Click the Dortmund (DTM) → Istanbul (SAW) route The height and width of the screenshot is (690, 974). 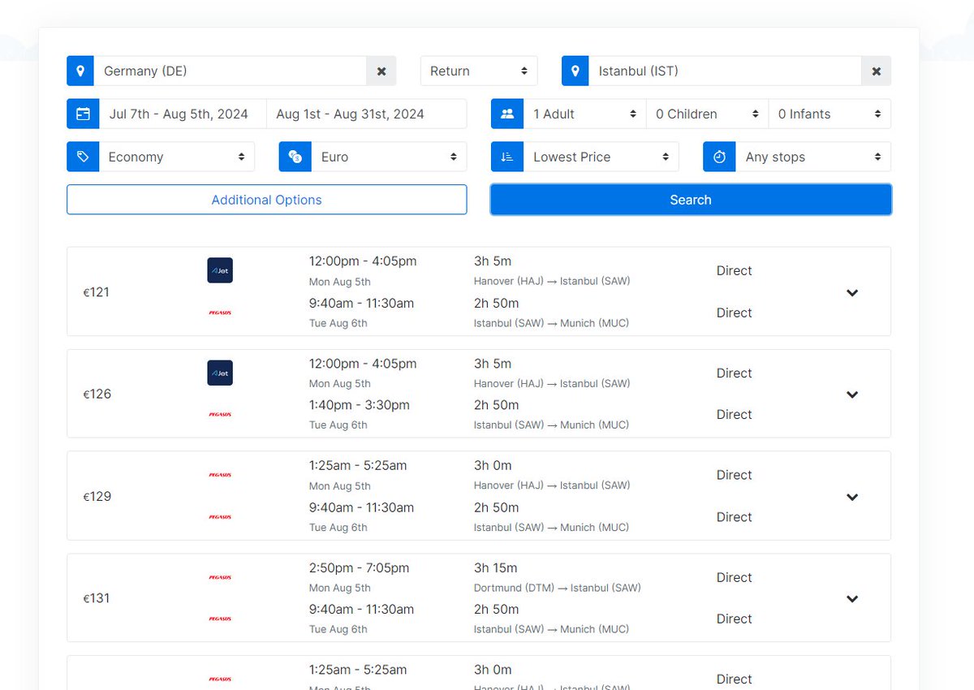pyautogui.click(x=558, y=588)
